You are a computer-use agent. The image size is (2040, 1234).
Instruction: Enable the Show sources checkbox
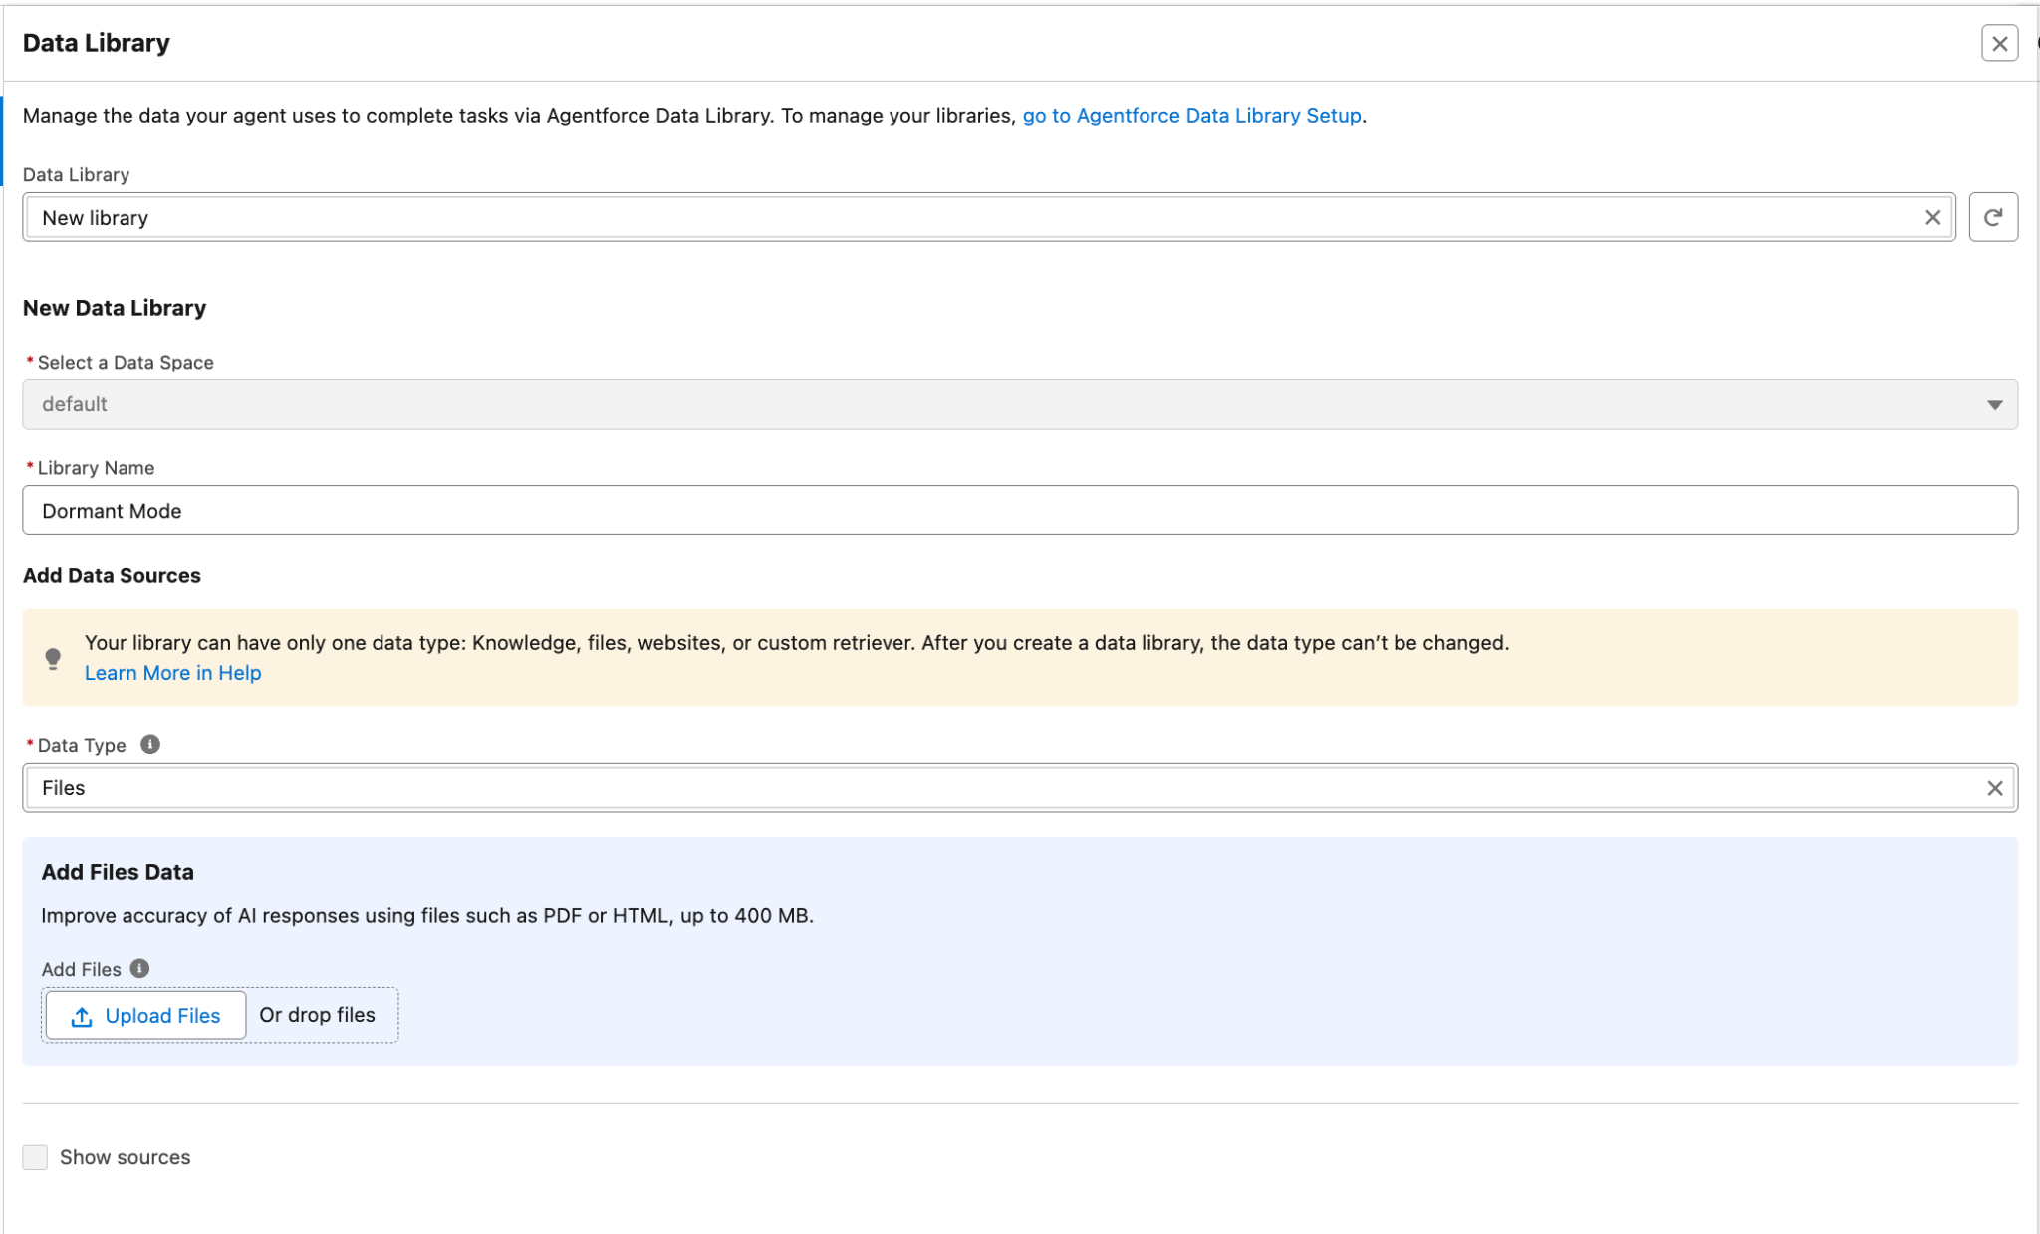click(35, 1157)
